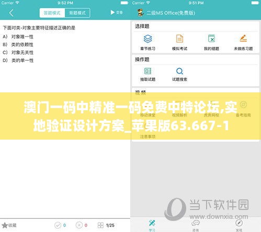
Task: Select answer A) 对象唯一性
Action: click(x=18, y=37)
